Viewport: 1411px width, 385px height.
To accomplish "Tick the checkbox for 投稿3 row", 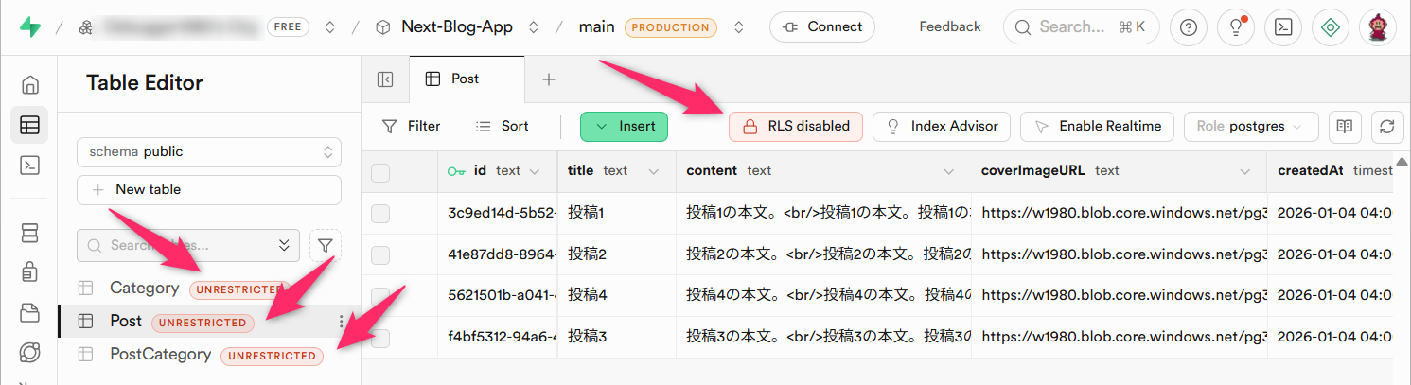I will (x=380, y=336).
